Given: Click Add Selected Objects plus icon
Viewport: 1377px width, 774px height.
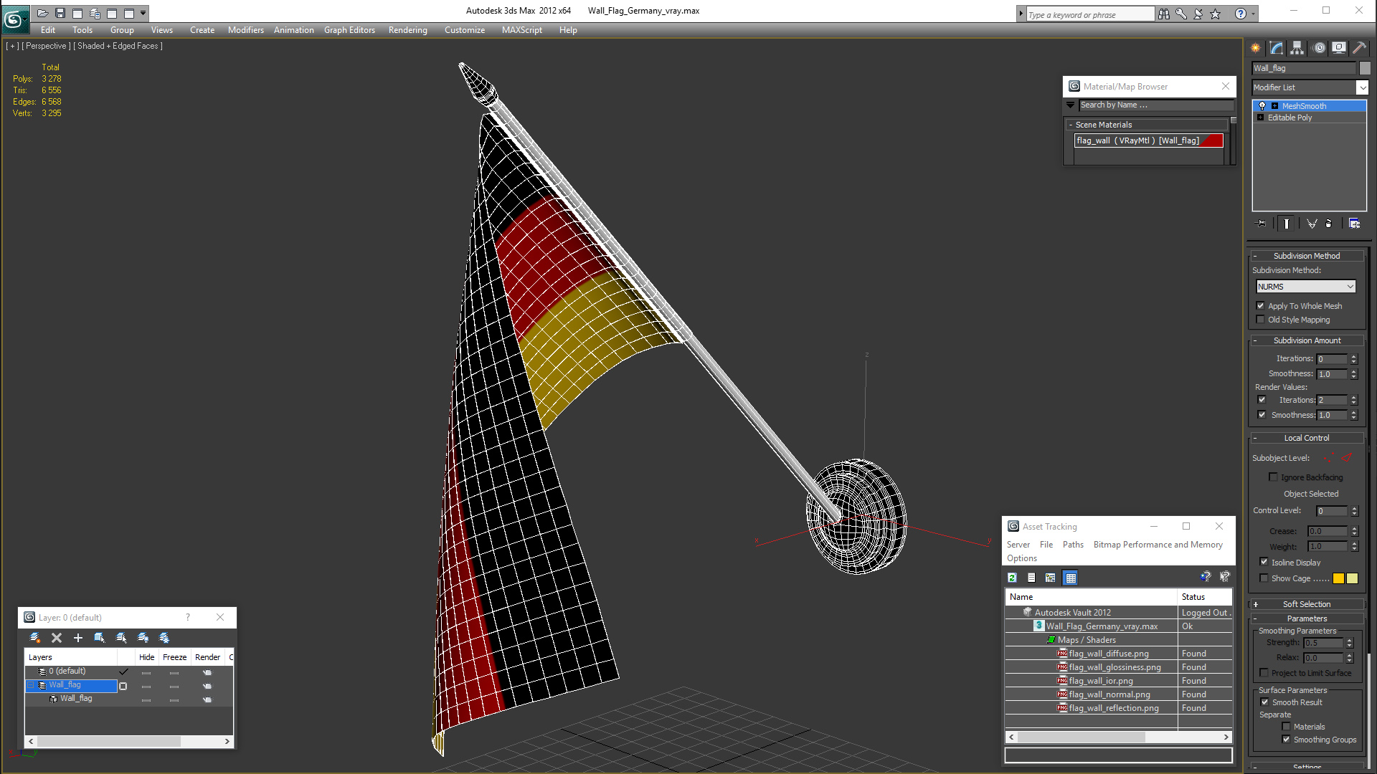Looking at the screenshot, I should [x=78, y=638].
